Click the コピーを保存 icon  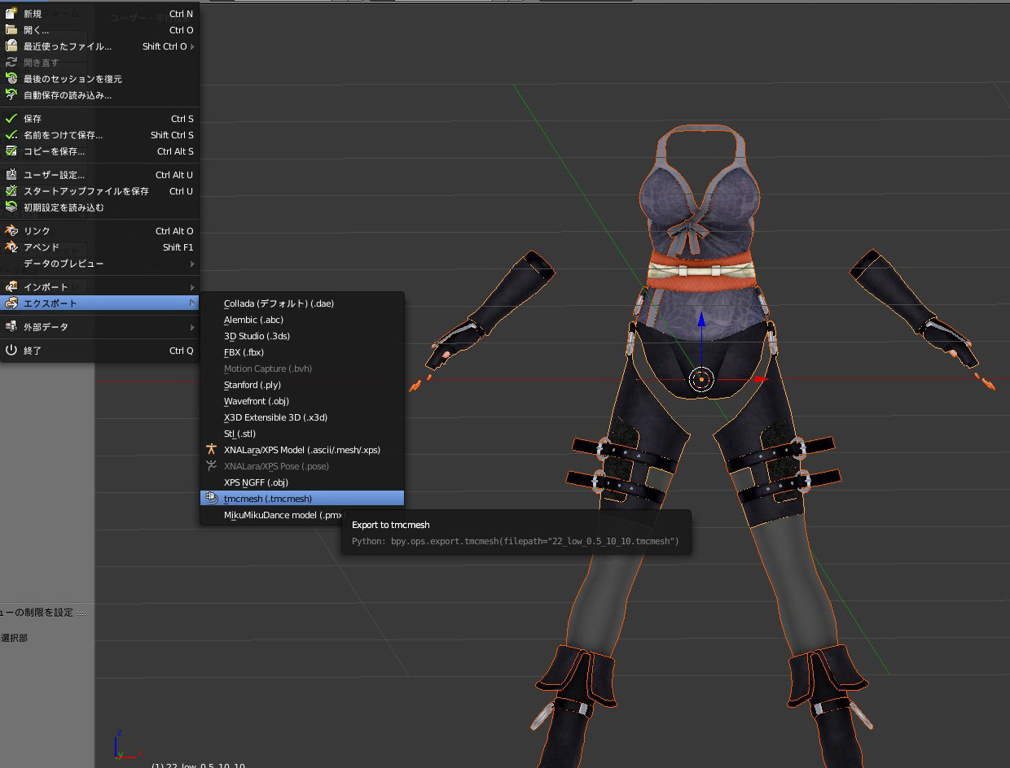pyautogui.click(x=11, y=151)
